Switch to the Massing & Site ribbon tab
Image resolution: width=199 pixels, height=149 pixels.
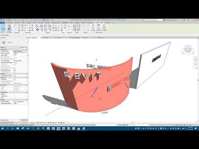pyautogui.click(x=56, y=23)
